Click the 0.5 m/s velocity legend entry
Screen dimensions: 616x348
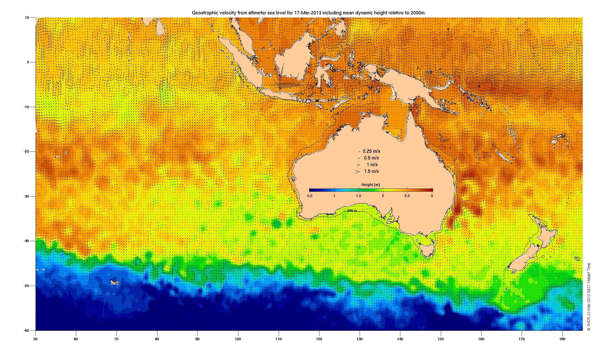(x=371, y=158)
